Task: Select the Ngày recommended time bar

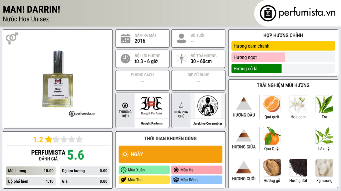Action: tap(170, 154)
